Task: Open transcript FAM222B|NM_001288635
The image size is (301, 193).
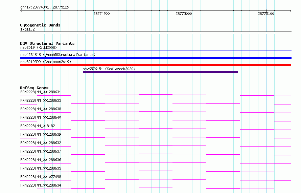Action: 41,168
